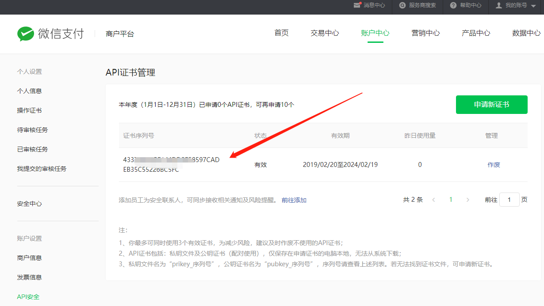
Task: Click the 商户平台 title text
Action: (x=120, y=34)
